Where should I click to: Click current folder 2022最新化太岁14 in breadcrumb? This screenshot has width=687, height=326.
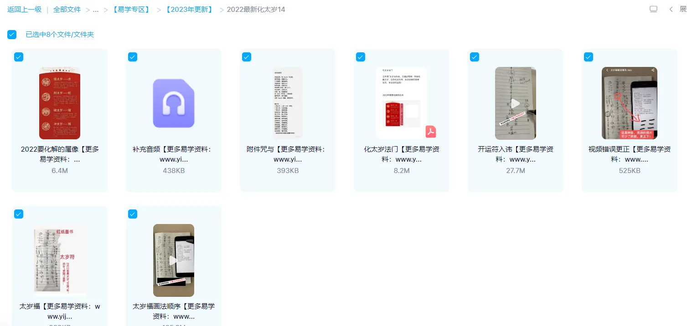pos(256,9)
